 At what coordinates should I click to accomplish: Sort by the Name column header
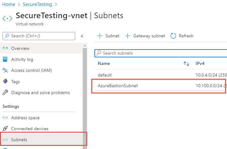coord(104,63)
